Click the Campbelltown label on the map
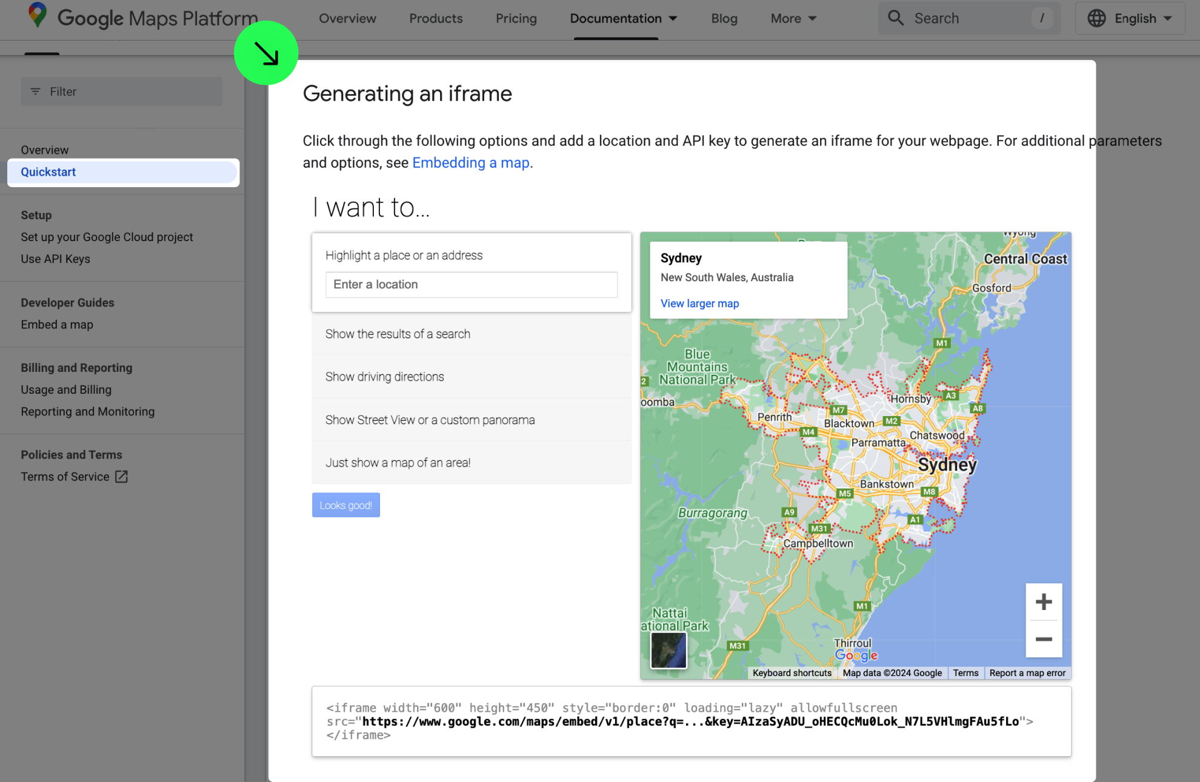The image size is (1200, 782). click(818, 543)
